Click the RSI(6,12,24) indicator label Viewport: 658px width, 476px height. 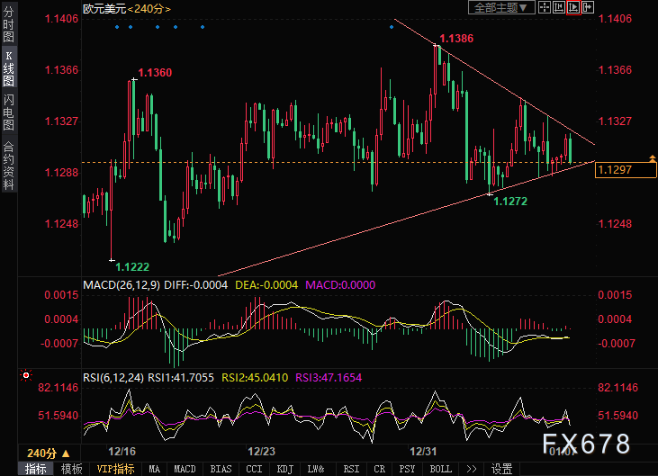point(113,378)
